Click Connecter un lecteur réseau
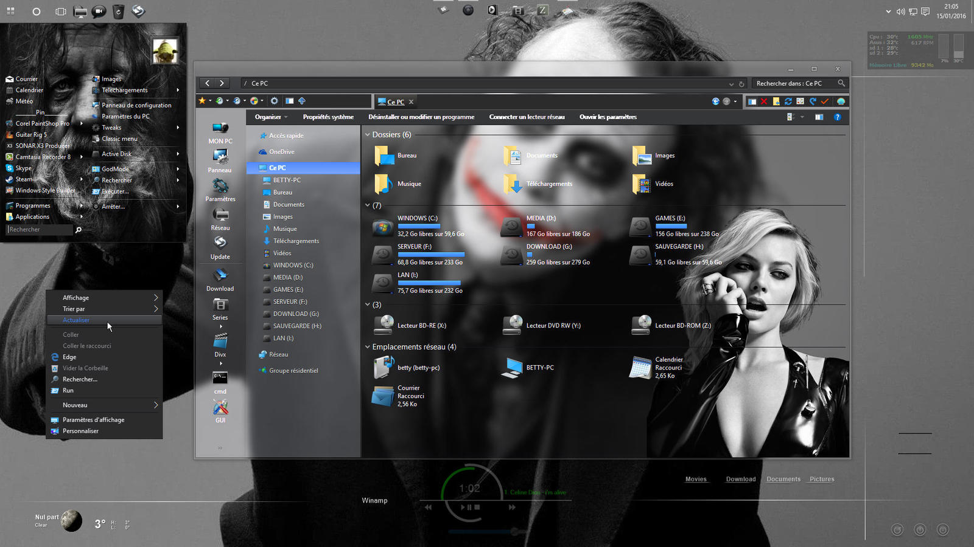 [527, 117]
